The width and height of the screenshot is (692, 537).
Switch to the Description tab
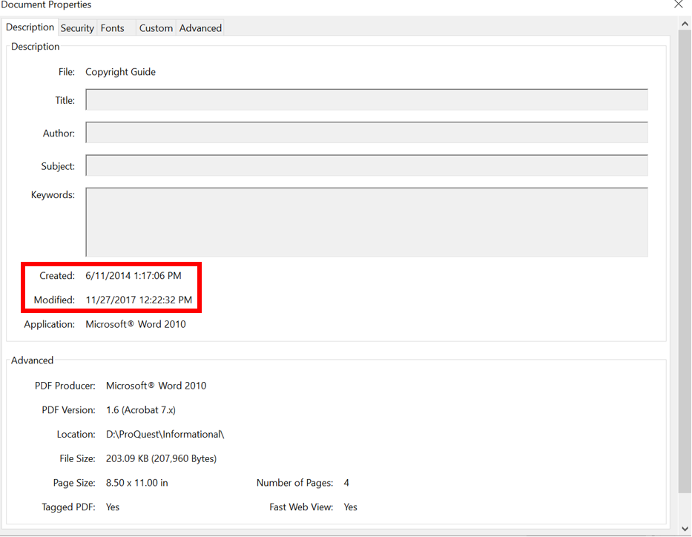[30, 27]
